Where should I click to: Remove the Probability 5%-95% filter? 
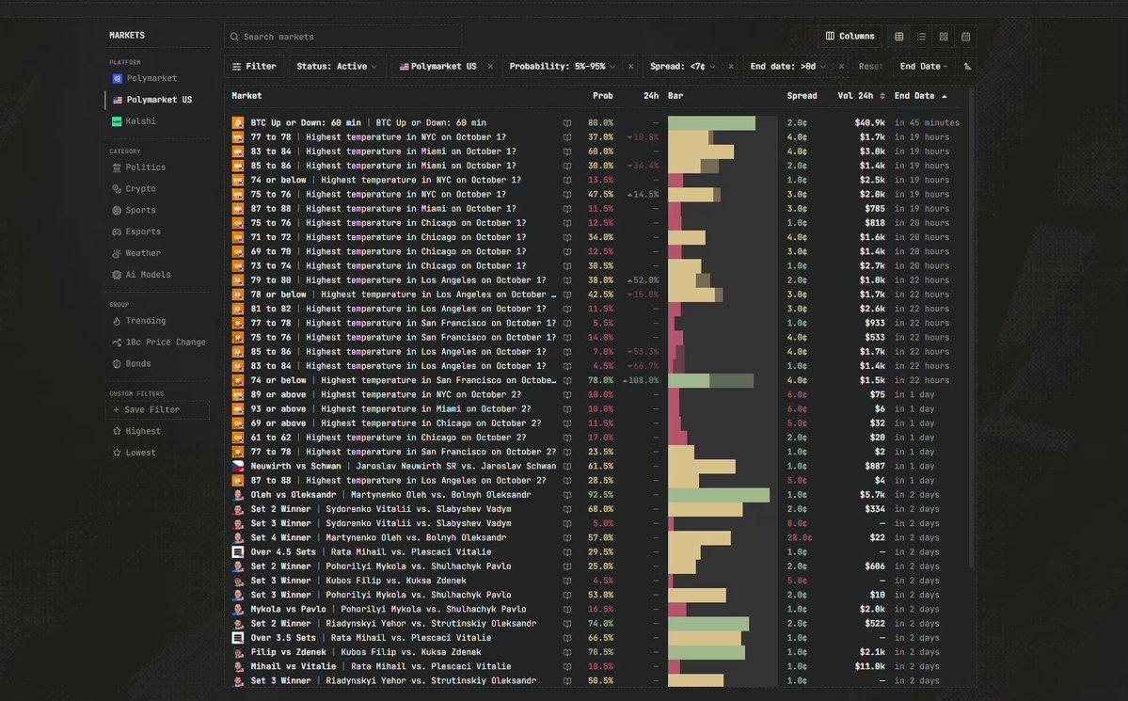tap(631, 66)
